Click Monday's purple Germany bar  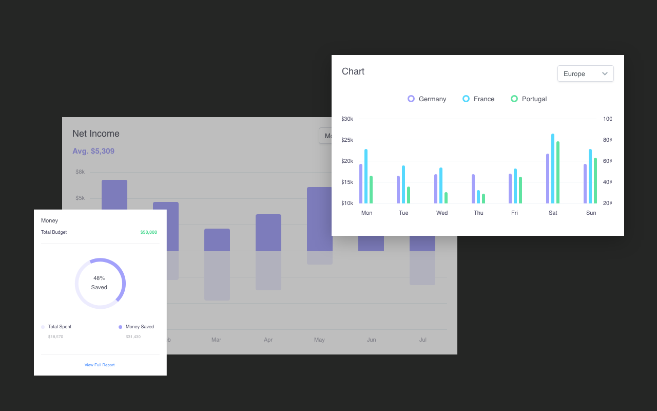coord(361,183)
